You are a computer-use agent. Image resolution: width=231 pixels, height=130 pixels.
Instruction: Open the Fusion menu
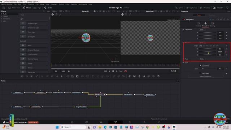(x=61, y=4)
